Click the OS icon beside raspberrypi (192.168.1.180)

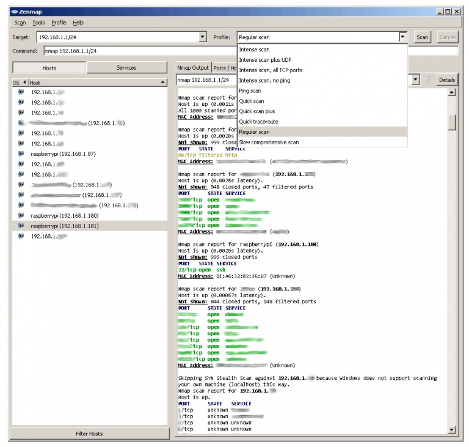click(x=21, y=215)
